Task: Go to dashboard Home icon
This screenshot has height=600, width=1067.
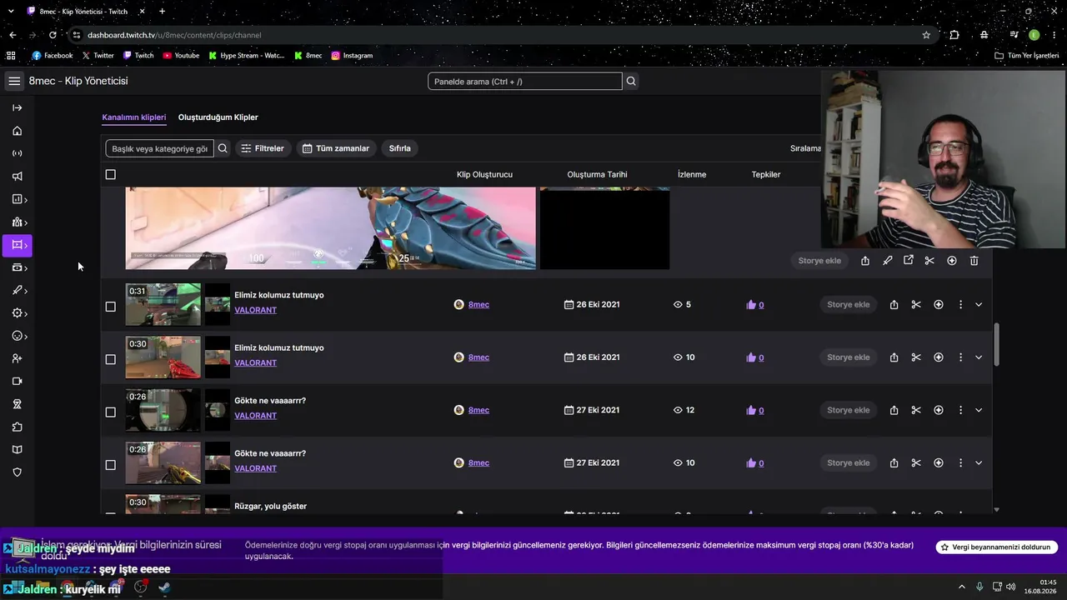Action: pos(17,131)
